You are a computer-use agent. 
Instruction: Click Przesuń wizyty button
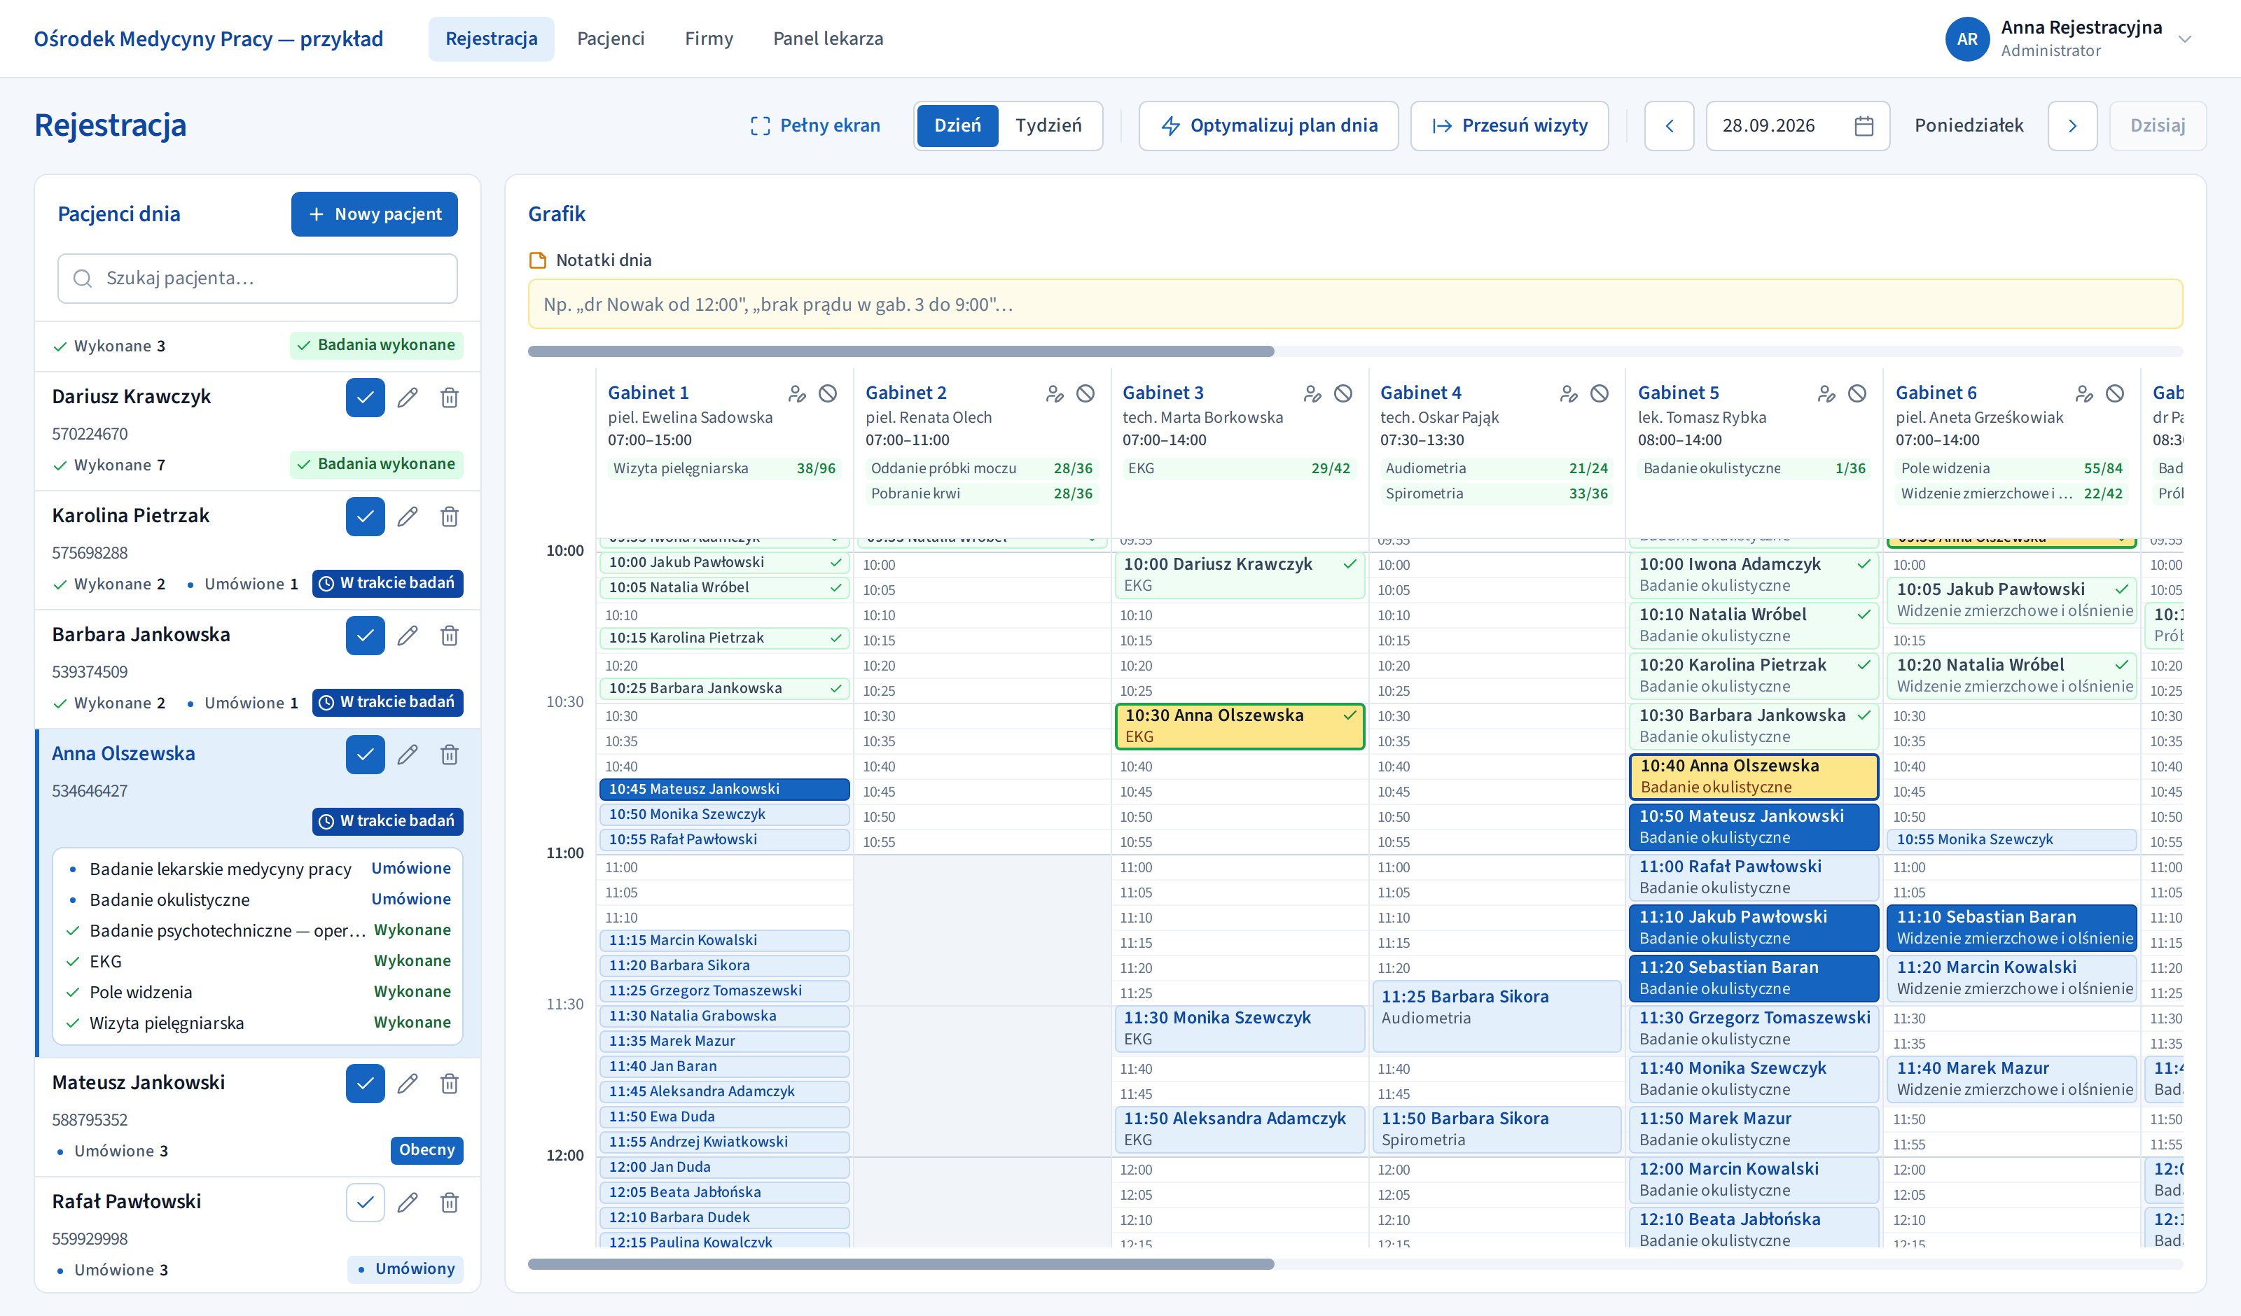click(1509, 125)
